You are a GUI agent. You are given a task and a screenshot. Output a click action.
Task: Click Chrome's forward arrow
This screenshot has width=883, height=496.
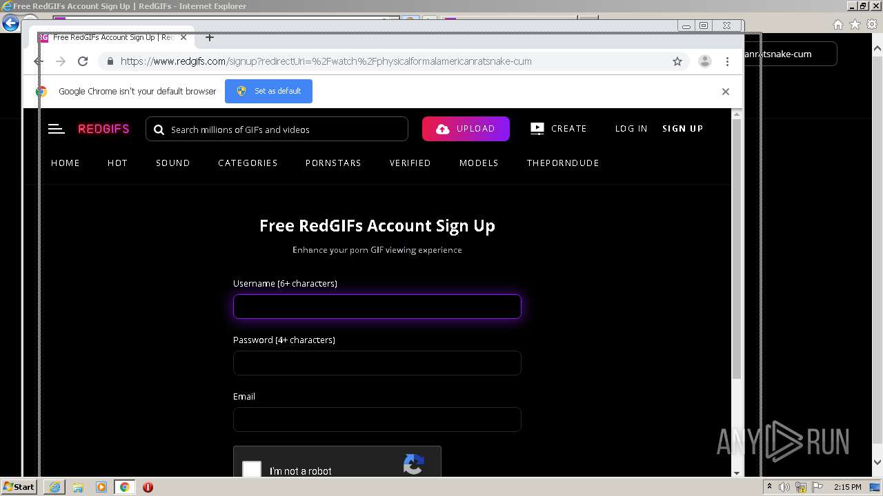(61, 61)
